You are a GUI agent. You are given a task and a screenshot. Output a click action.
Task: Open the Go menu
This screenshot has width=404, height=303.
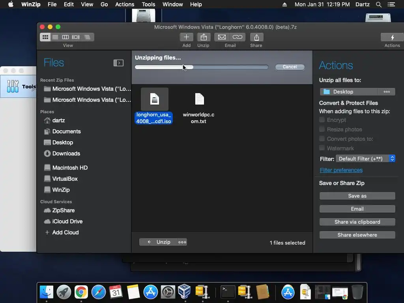coord(104,4)
